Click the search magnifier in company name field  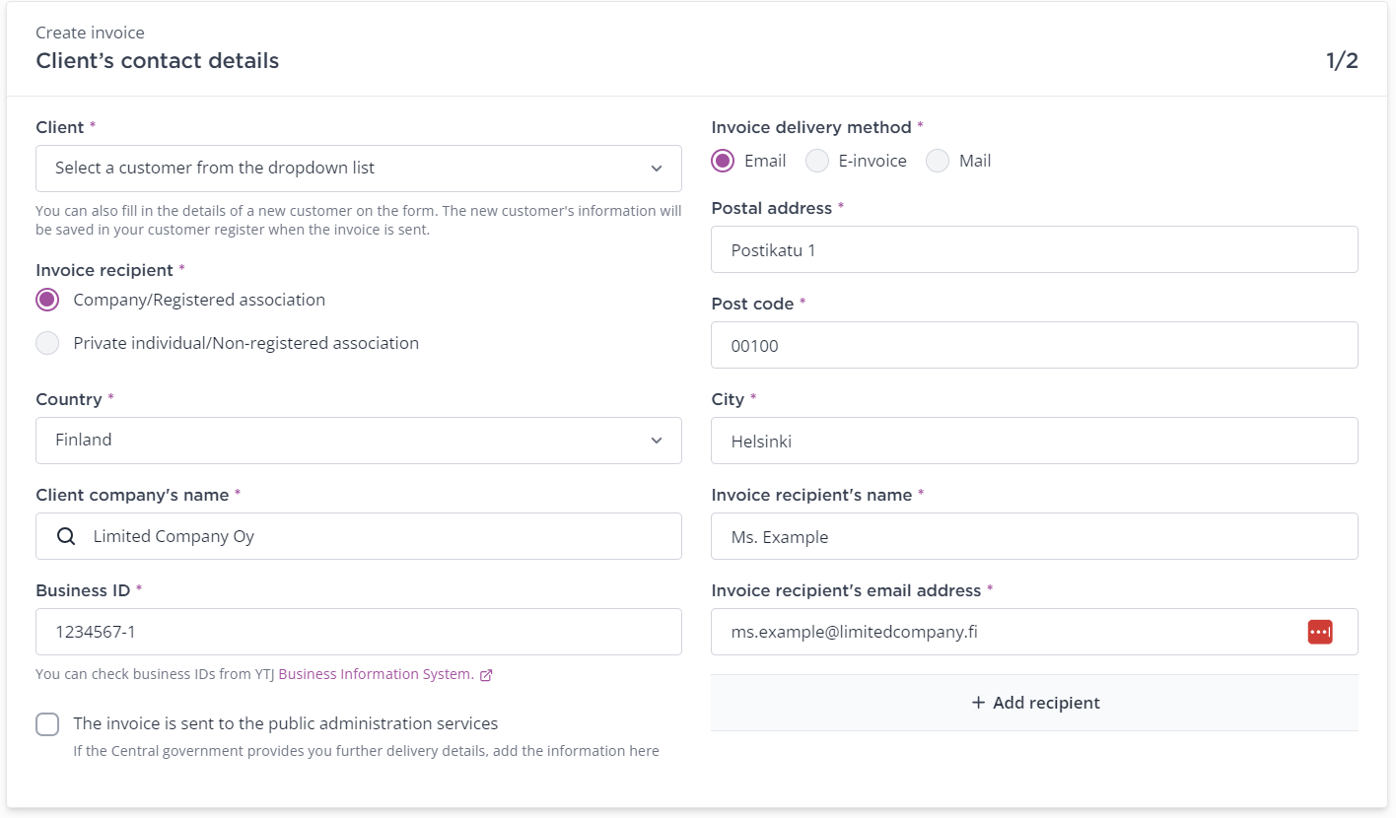tap(66, 536)
